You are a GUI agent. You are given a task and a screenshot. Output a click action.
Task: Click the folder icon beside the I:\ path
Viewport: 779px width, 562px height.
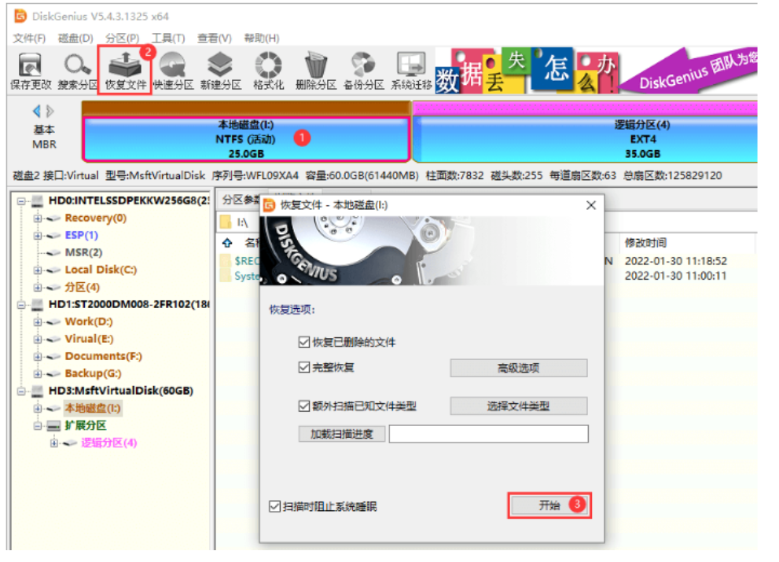coord(226,222)
